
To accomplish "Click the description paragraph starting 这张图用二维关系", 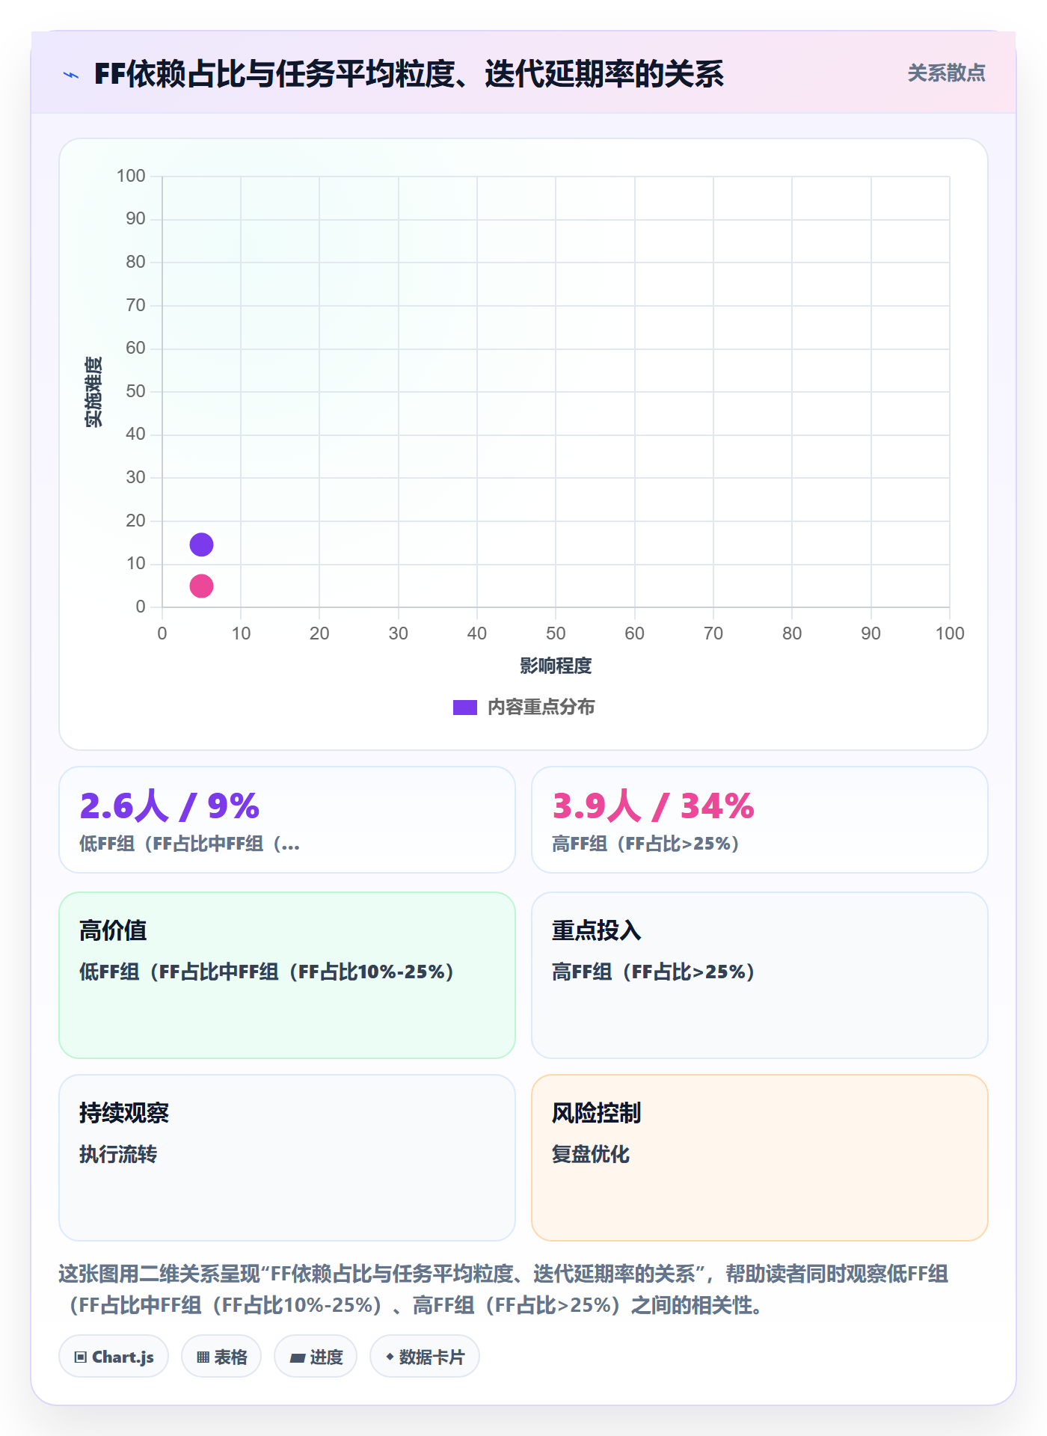I will [x=503, y=1289].
